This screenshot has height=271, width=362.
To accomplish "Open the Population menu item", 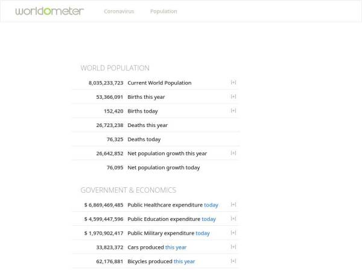I will pos(164,11).
